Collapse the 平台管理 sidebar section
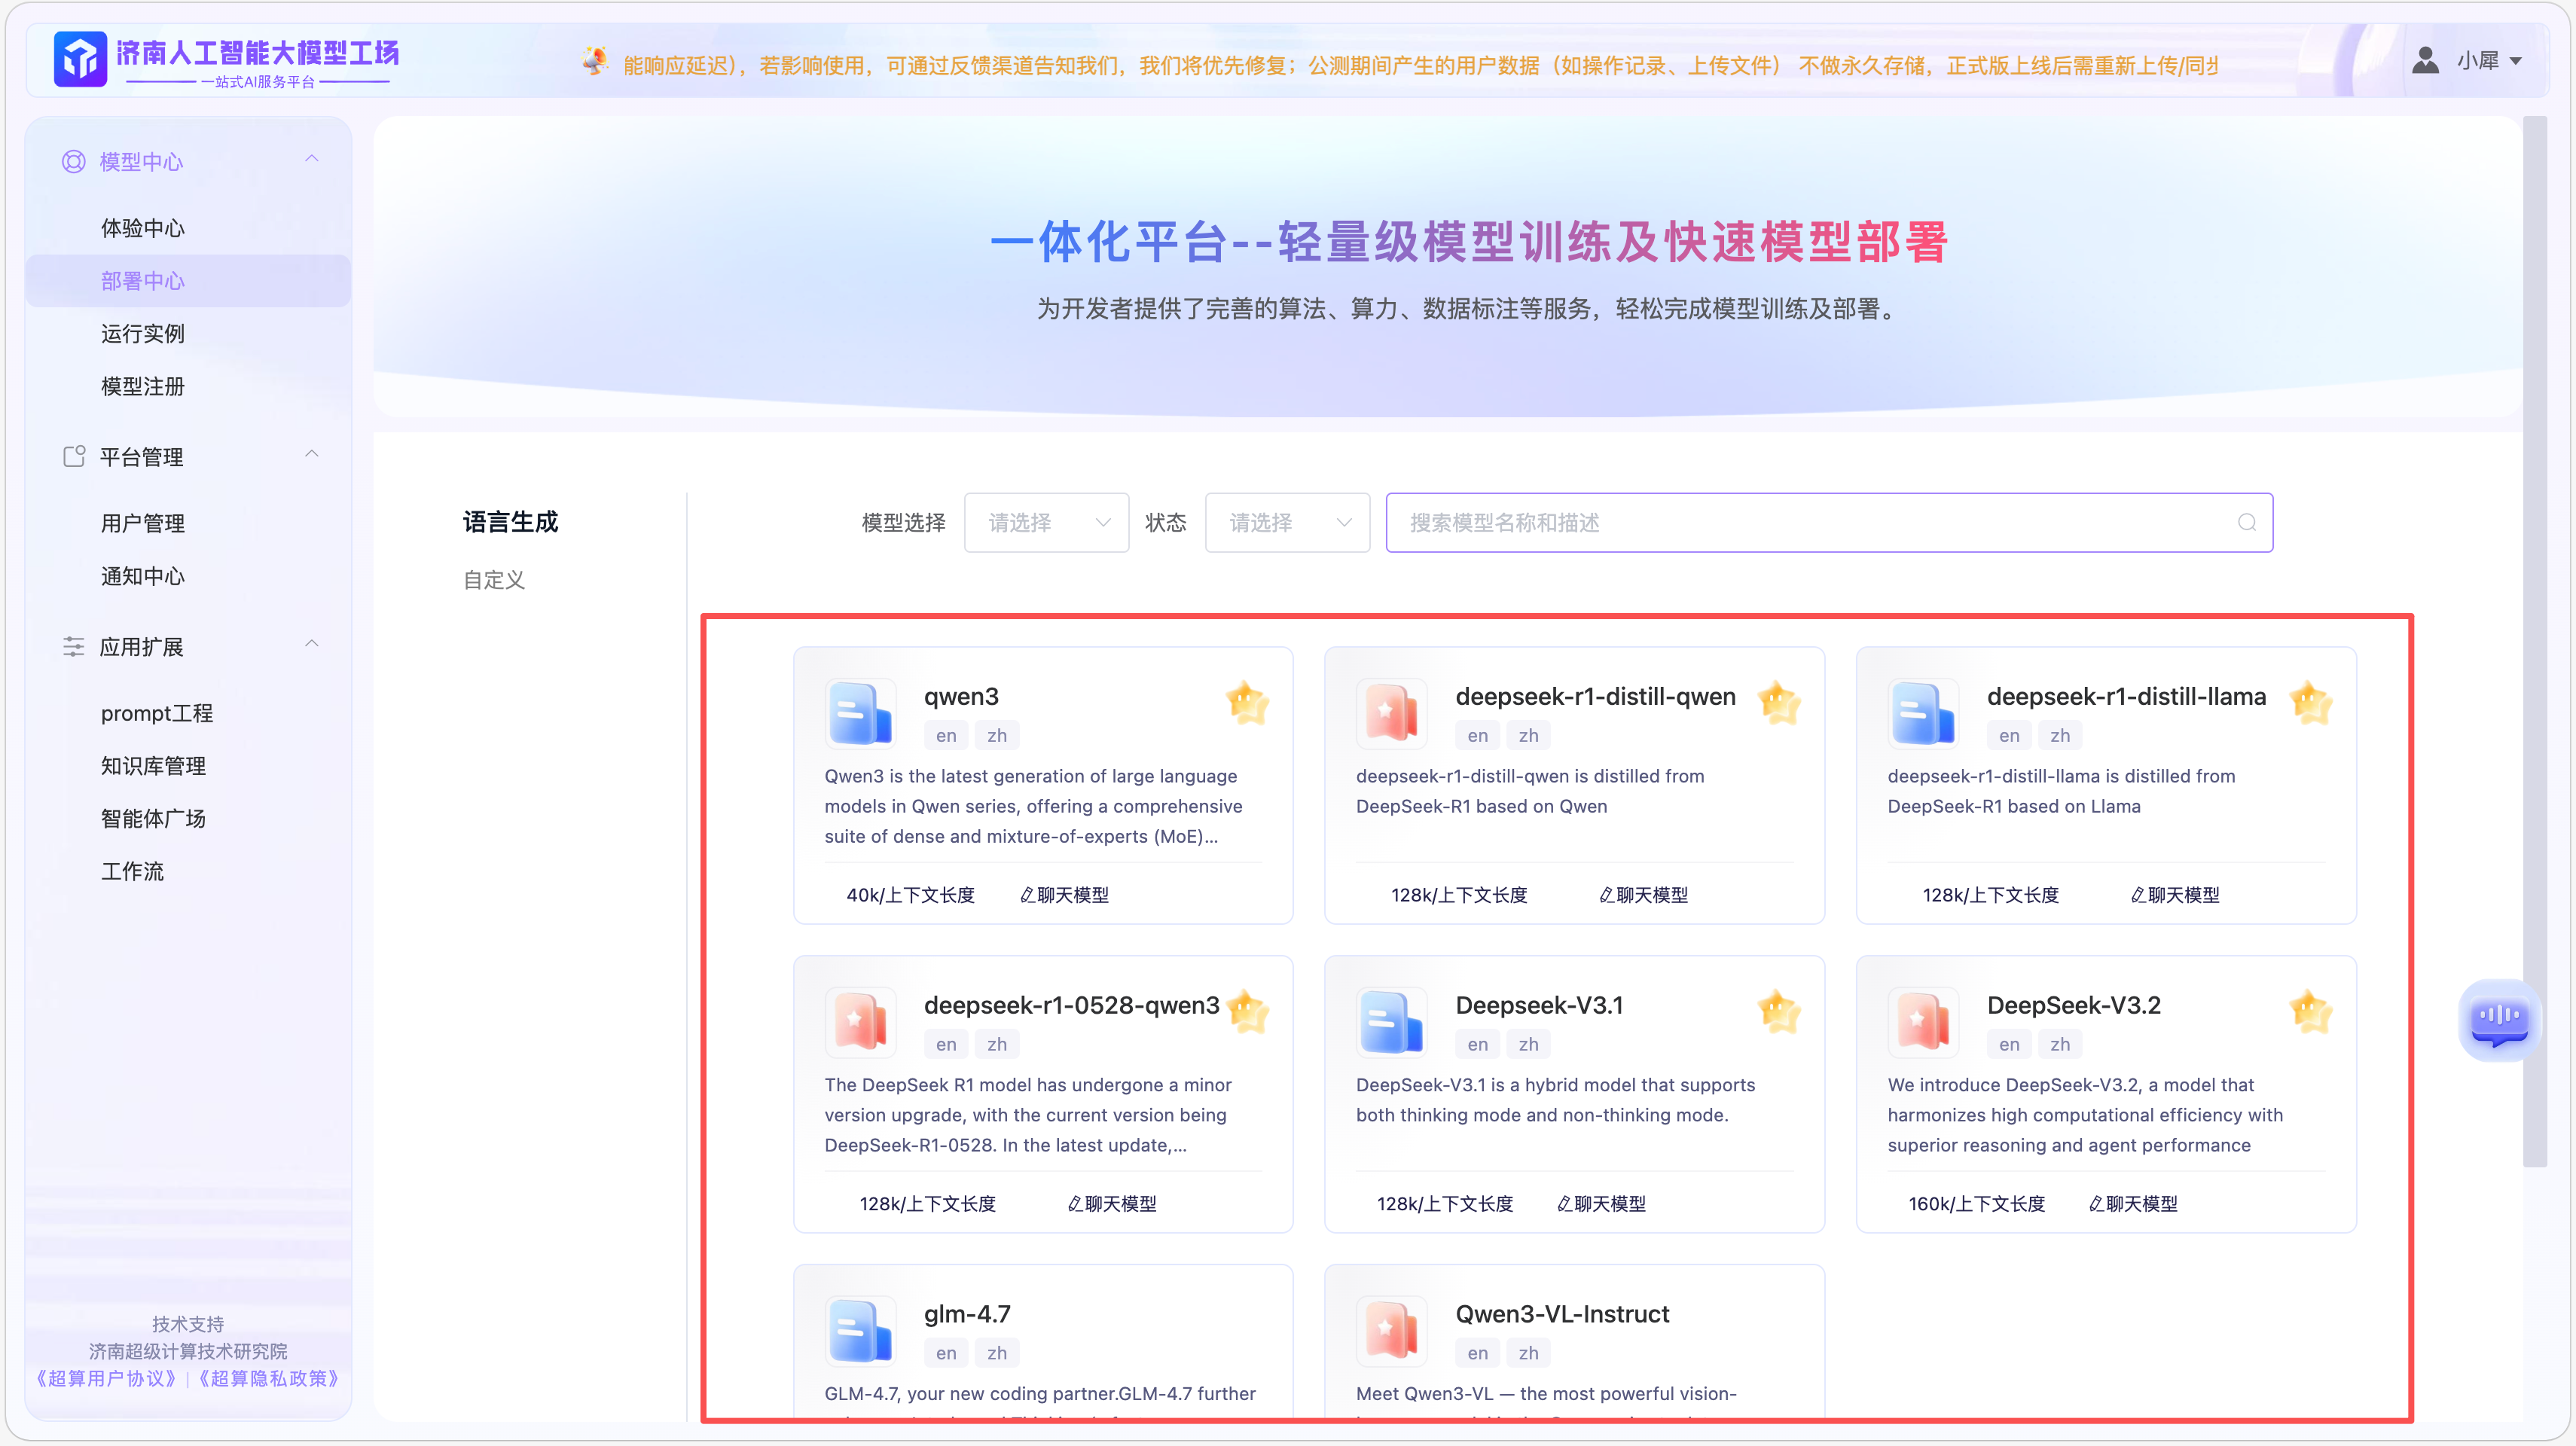 tap(312, 455)
